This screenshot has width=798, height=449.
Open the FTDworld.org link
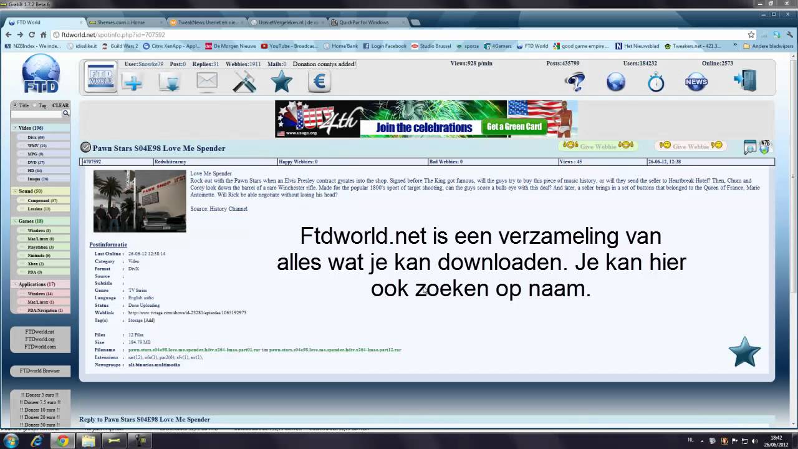pyautogui.click(x=40, y=339)
